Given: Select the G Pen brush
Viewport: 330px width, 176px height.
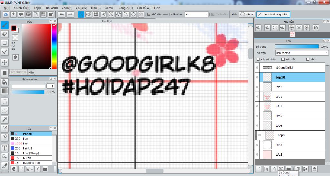Looking at the screenshot, I should (x=31, y=158).
